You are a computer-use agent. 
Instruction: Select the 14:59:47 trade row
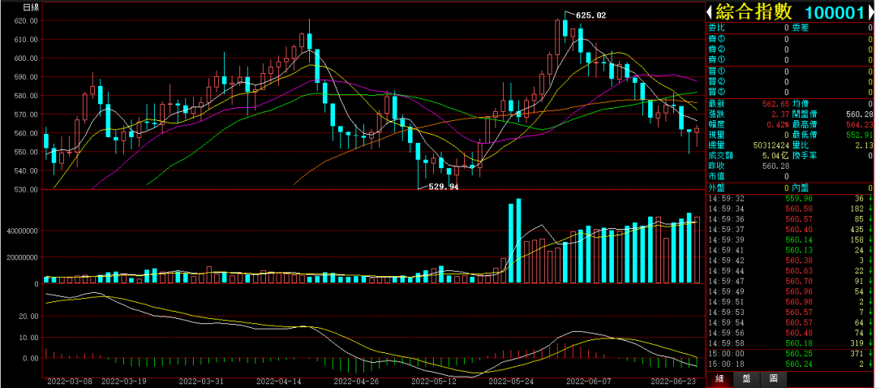(x=791, y=281)
